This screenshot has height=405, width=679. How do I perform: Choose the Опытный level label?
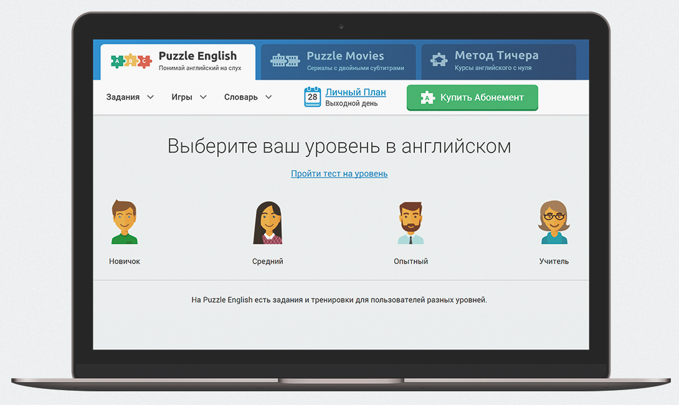[411, 261]
